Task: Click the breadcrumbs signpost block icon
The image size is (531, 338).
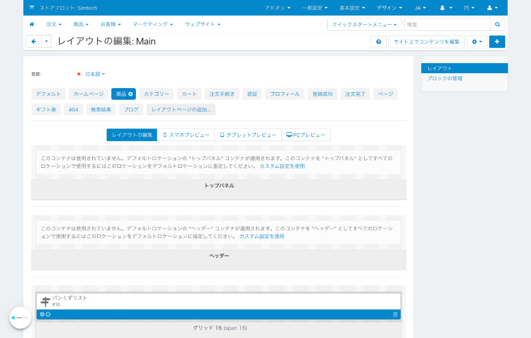Action: pos(45,301)
